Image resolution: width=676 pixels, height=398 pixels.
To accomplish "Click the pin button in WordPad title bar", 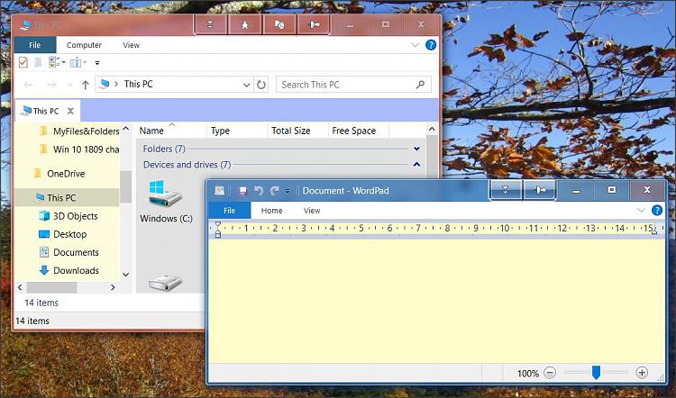I will (x=540, y=190).
